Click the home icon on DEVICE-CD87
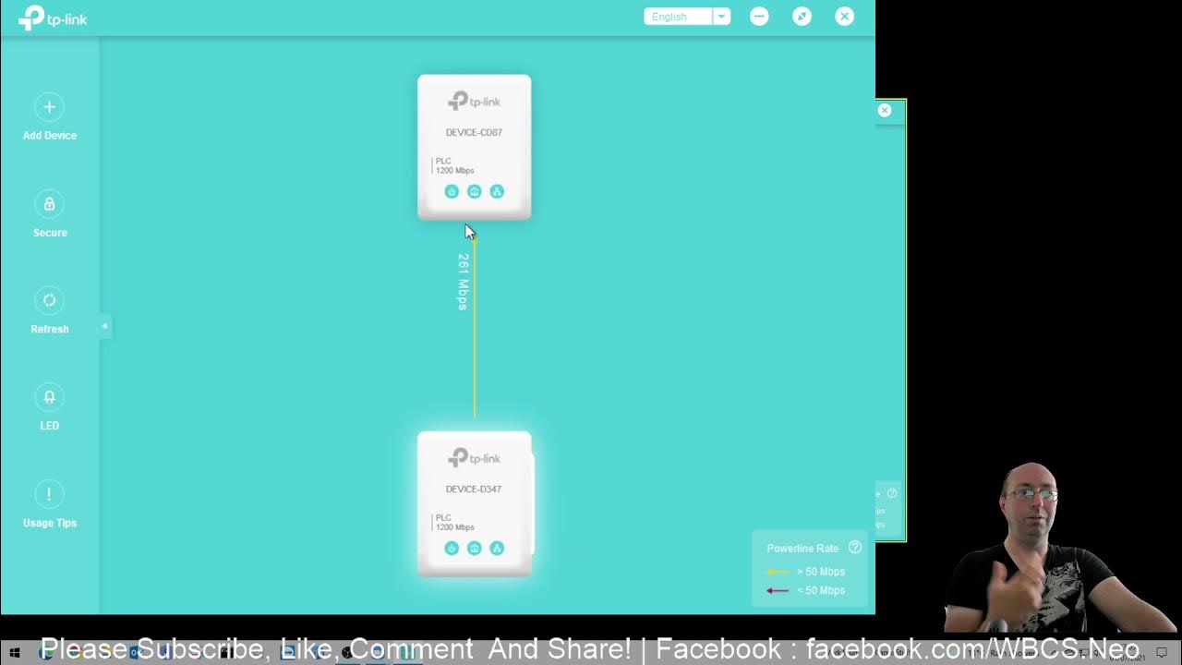The height and width of the screenshot is (665, 1182). 474,191
